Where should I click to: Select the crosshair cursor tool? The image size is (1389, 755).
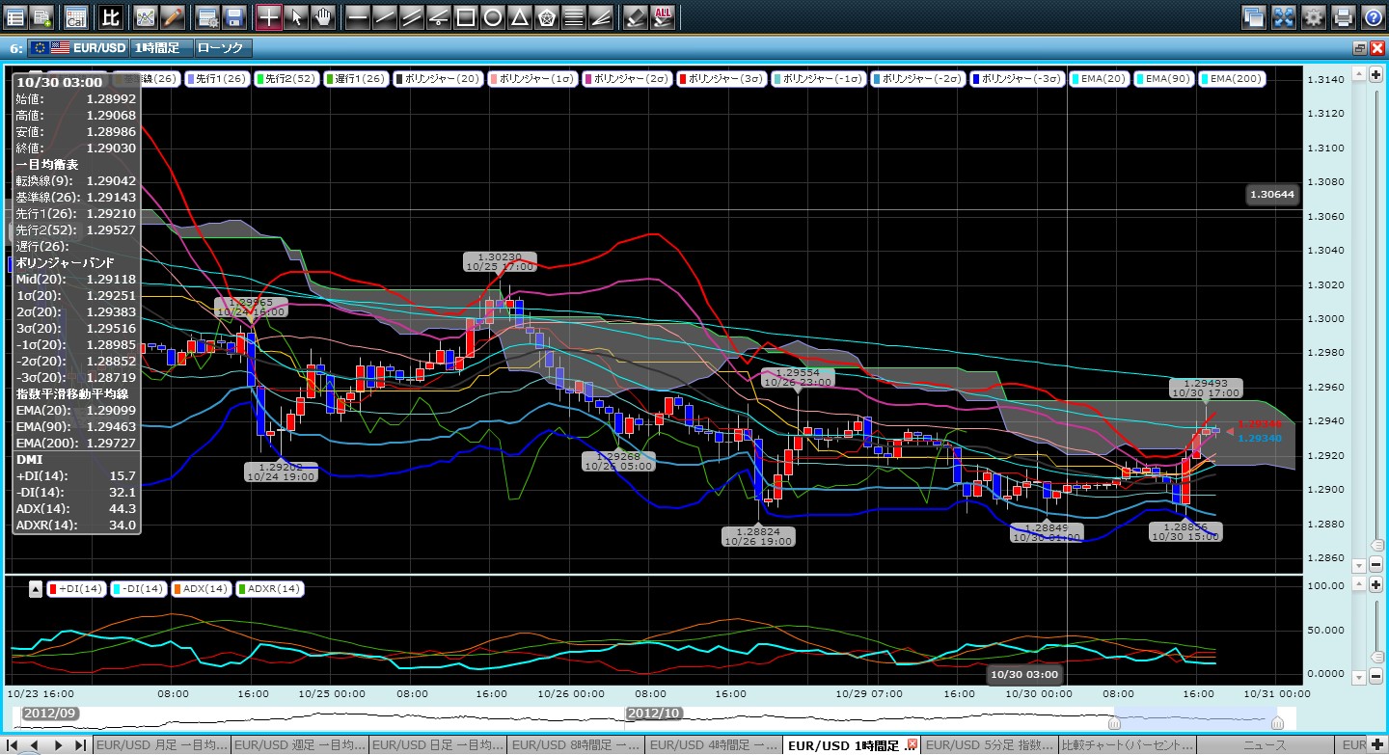(x=269, y=16)
